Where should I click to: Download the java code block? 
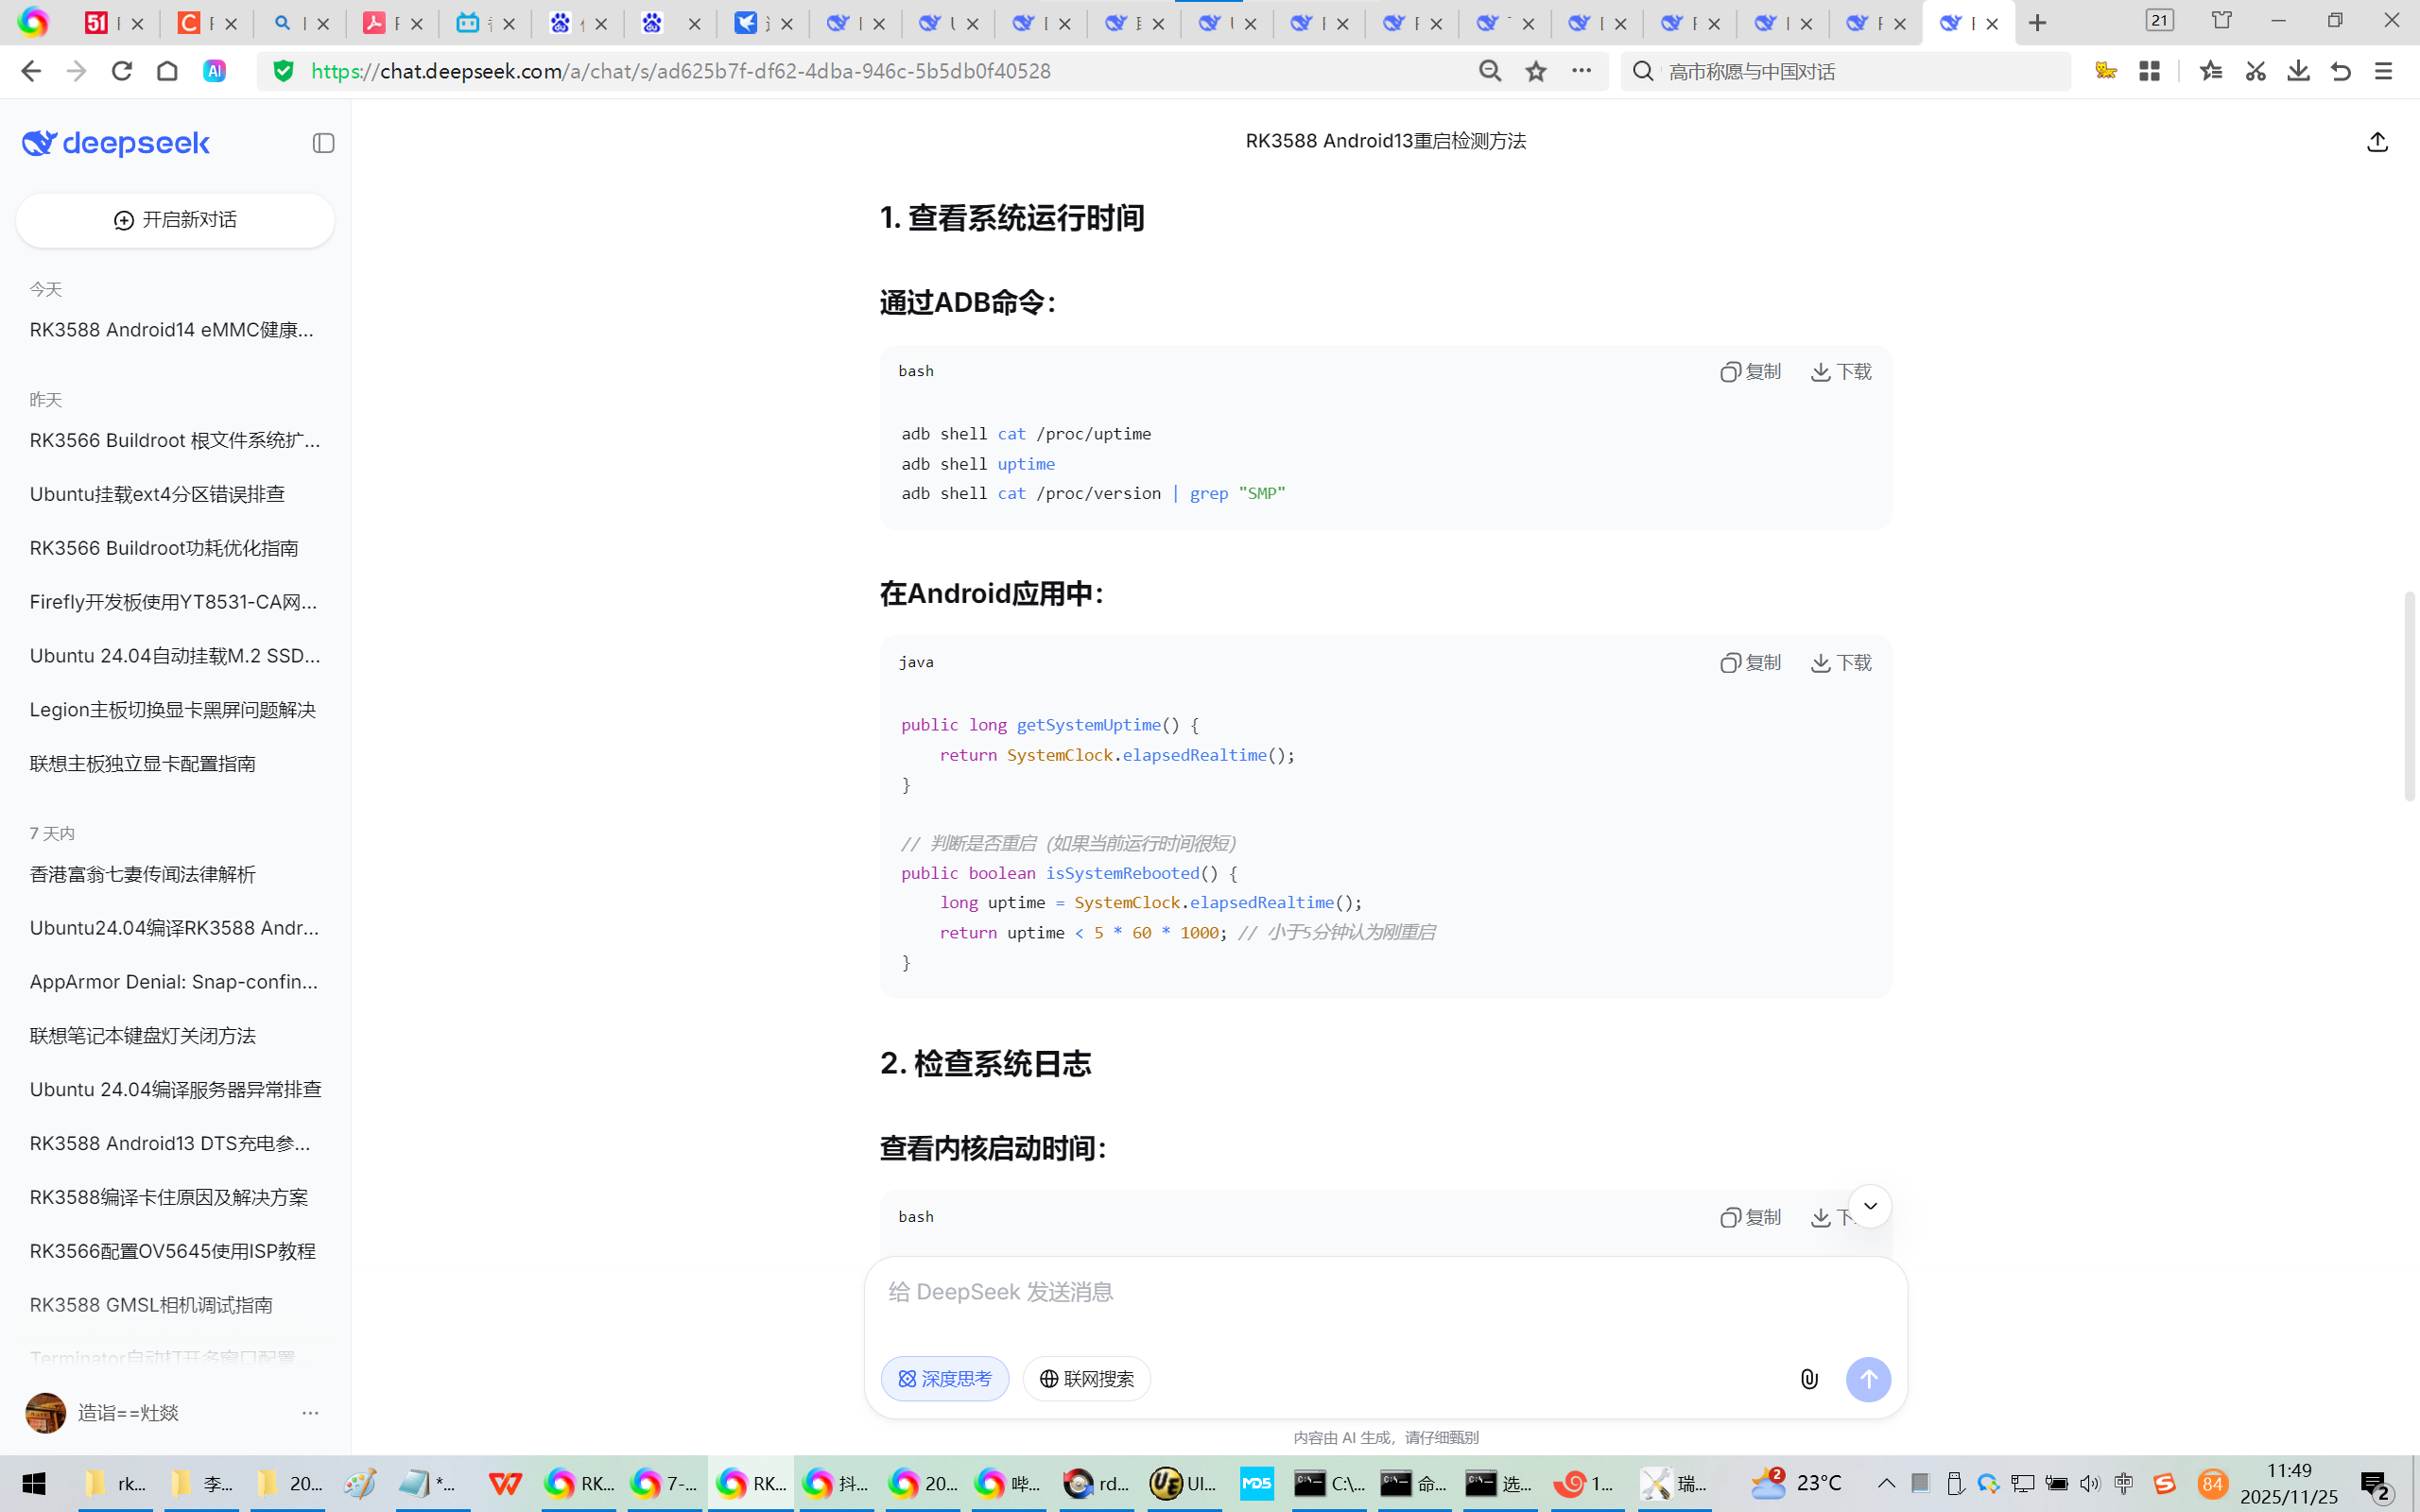pos(1841,663)
